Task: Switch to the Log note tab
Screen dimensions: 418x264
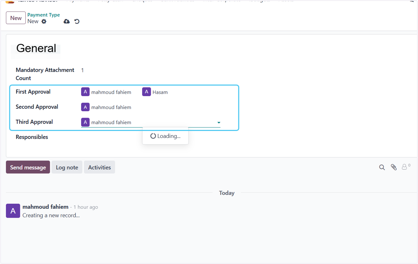Action: 67,168
